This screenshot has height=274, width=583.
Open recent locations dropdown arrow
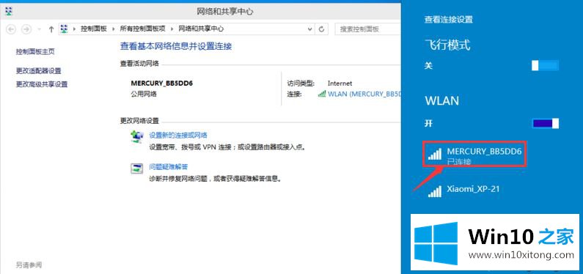pyautogui.click(x=40, y=29)
